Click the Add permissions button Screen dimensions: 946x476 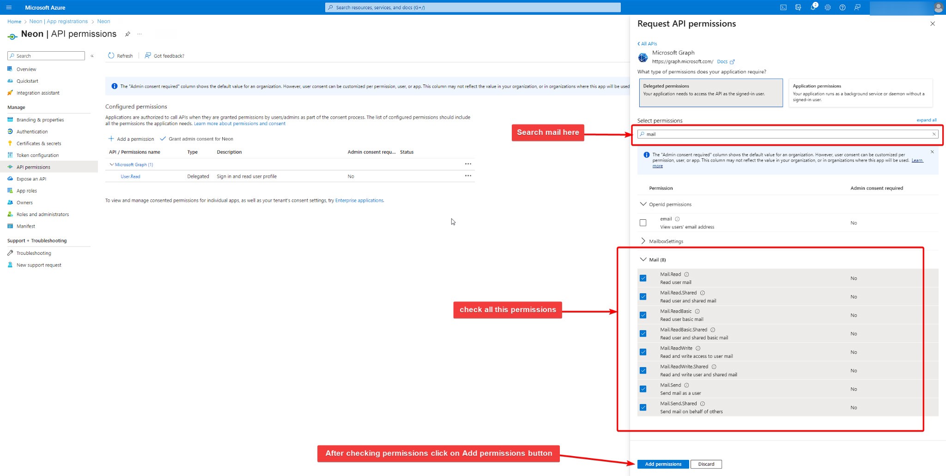(663, 464)
